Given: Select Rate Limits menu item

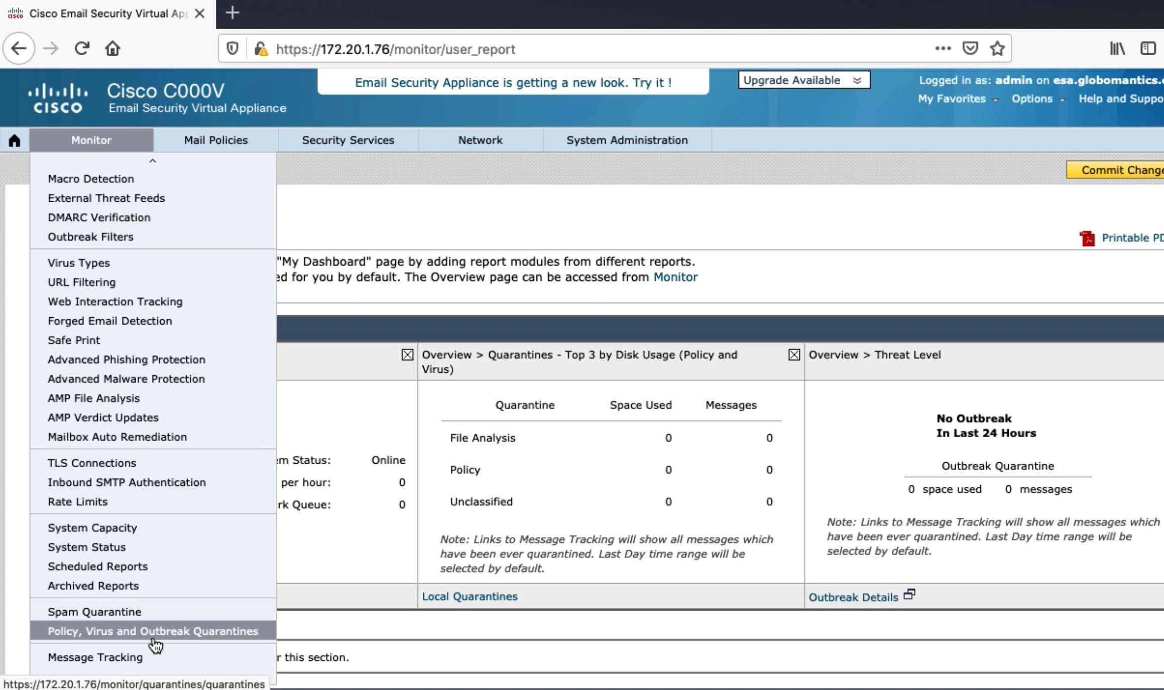Looking at the screenshot, I should tap(78, 502).
